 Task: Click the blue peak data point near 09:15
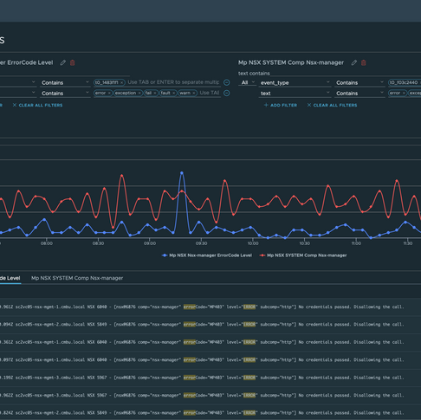coord(182,173)
